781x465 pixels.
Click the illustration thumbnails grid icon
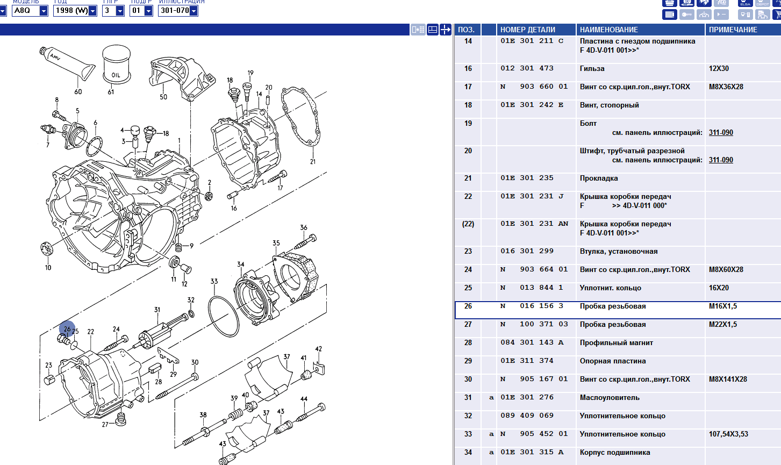click(x=418, y=30)
